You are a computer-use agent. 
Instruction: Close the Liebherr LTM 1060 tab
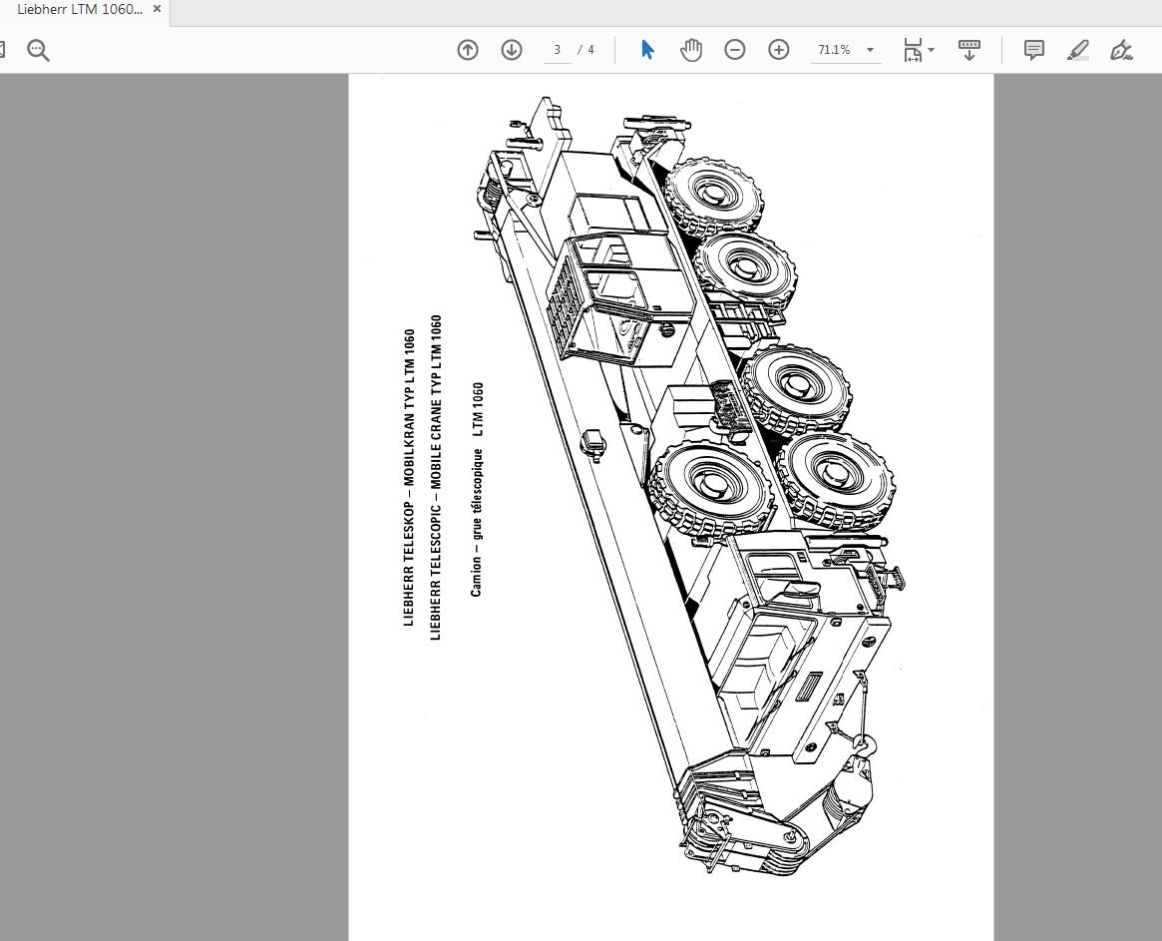(158, 9)
